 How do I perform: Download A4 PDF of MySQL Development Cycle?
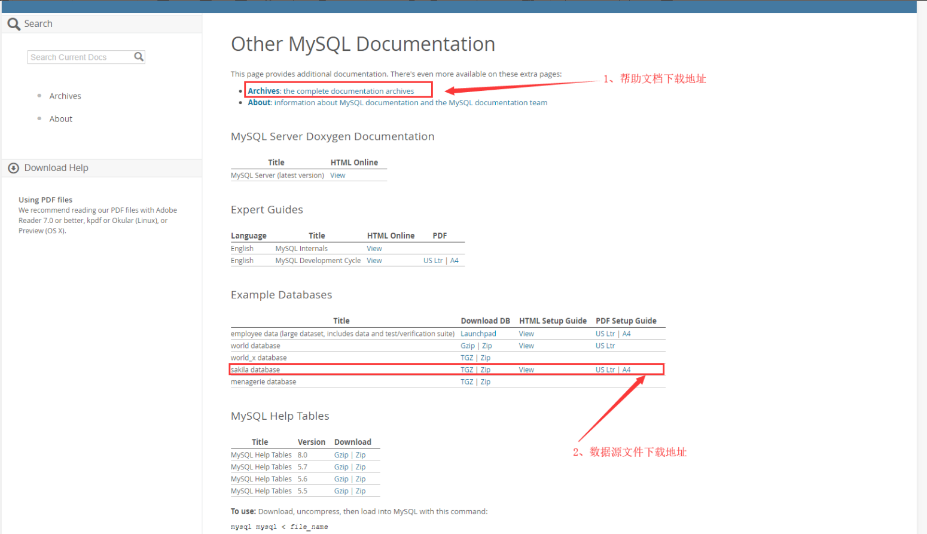[454, 260]
